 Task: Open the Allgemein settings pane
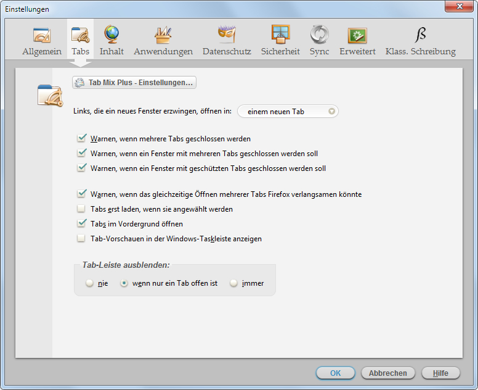click(x=42, y=41)
